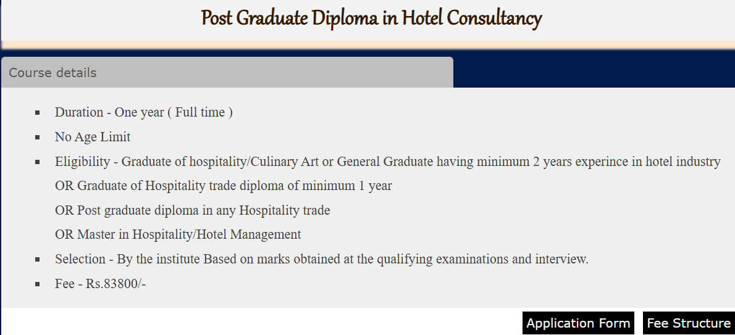Click the 'OR Master in Hospitality/Hotel Management' line
This screenshot has height=335, width=735.
[178, 234]
